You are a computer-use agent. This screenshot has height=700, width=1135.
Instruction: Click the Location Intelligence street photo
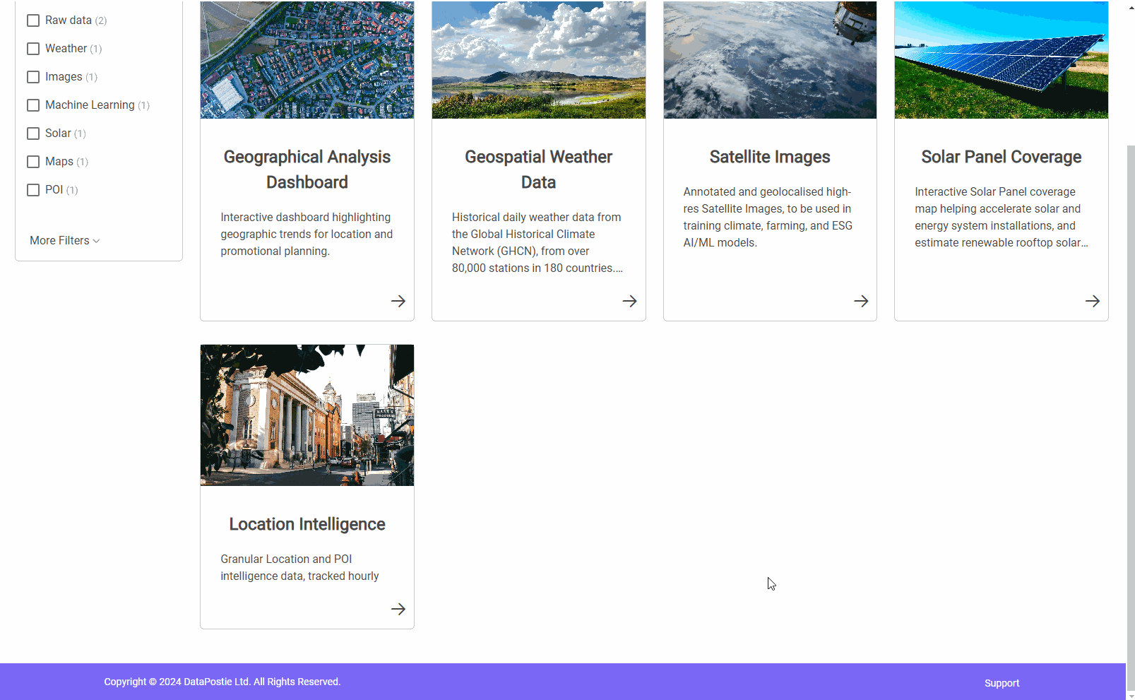[307, 415]
